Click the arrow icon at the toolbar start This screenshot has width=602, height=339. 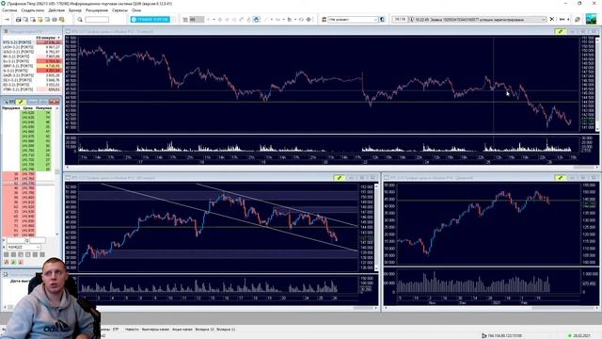[x=7, y=19]
